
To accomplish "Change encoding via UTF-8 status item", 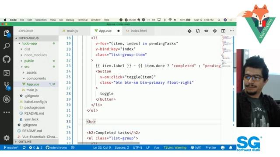I will (x=137, y=147).
